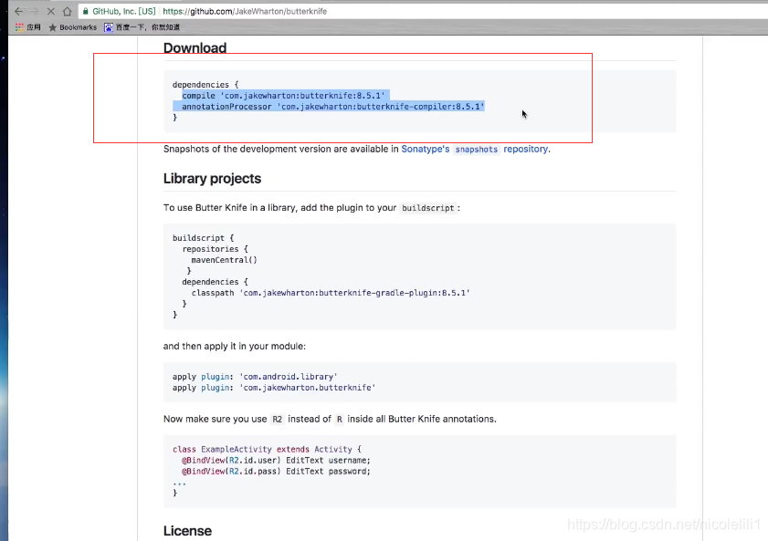Click the Download heading

(195, 48)
